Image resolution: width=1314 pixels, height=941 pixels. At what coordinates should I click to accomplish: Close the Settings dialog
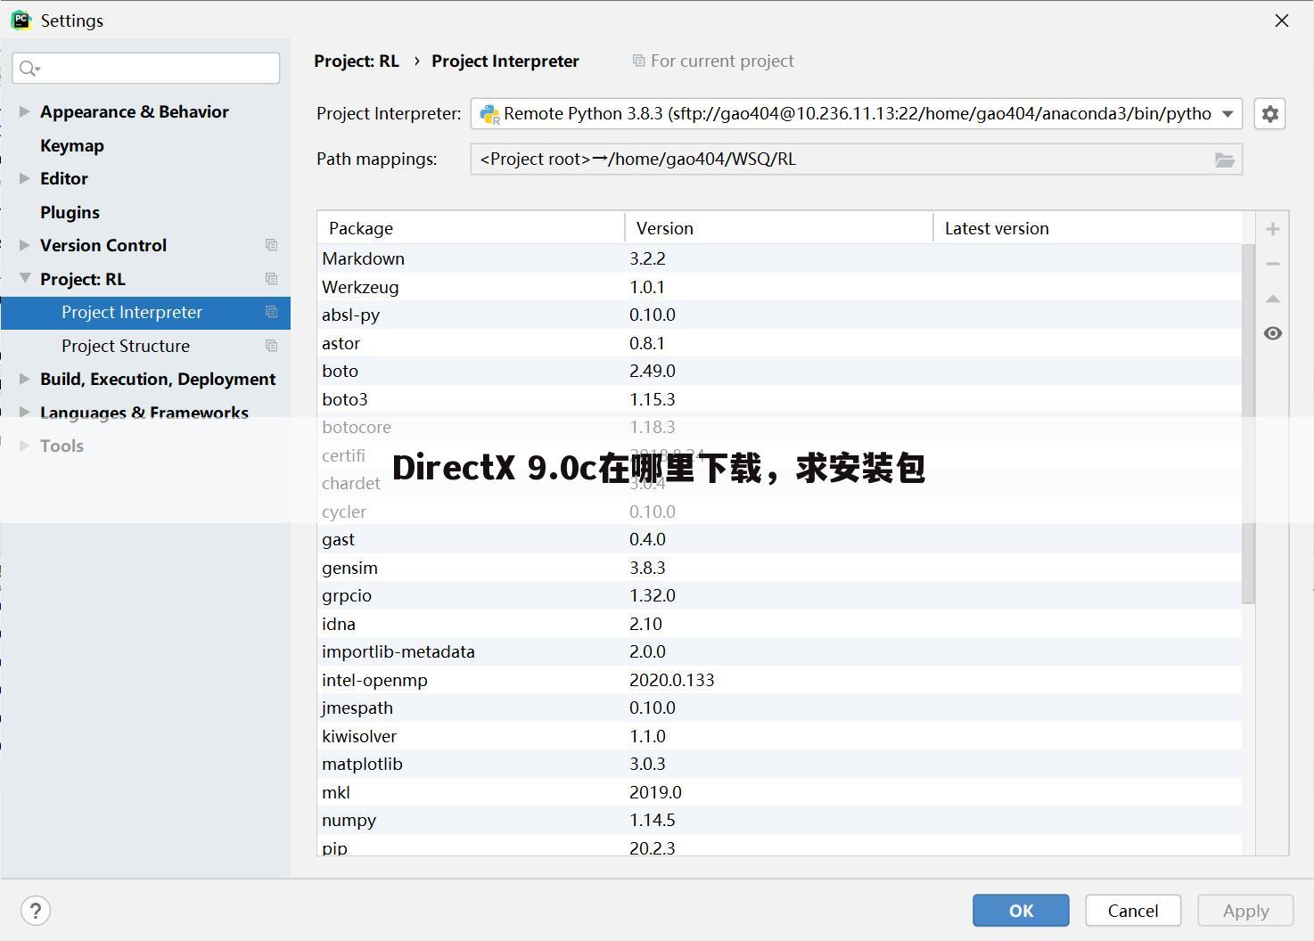click(x=1282, y=20)
